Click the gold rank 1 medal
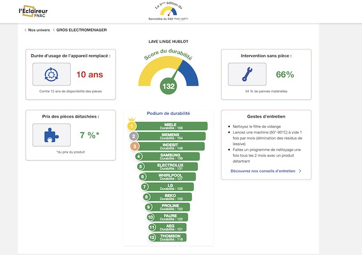The image size is (362, 255). [132, 126]
